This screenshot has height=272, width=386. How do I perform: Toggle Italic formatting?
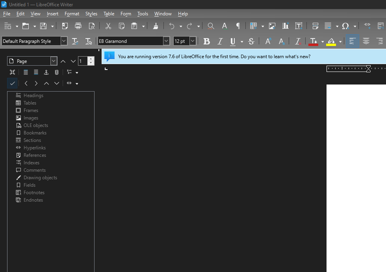coord(220,41)
